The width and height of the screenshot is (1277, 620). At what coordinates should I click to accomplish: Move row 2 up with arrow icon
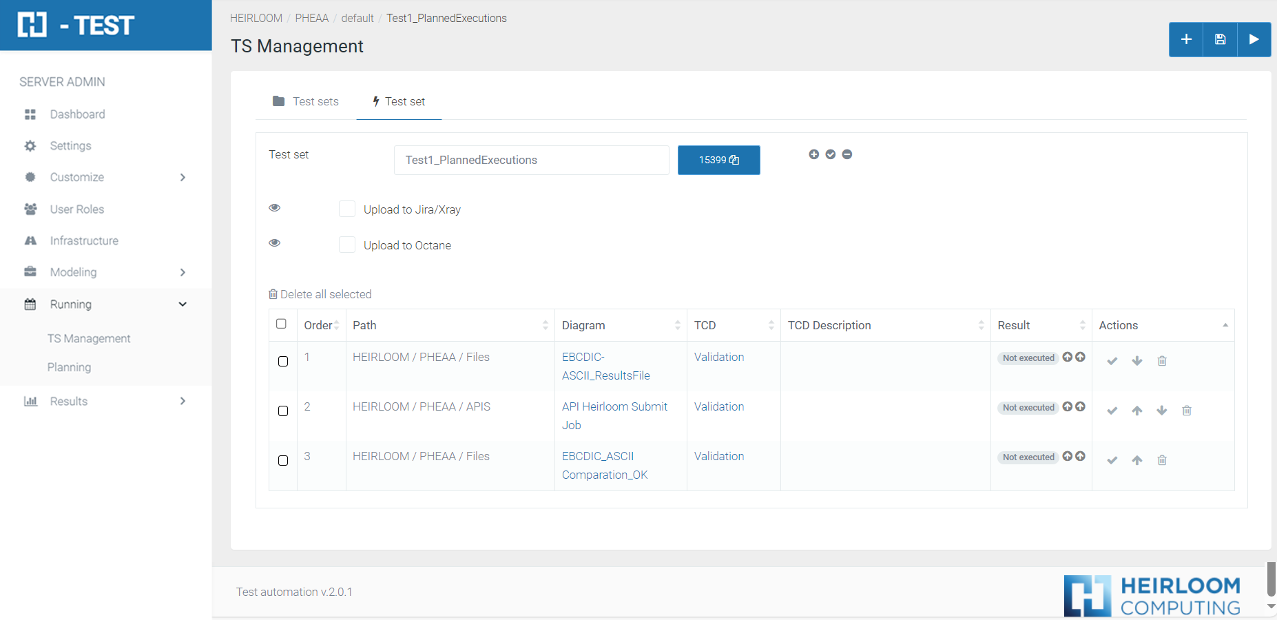coord(1137,411)
